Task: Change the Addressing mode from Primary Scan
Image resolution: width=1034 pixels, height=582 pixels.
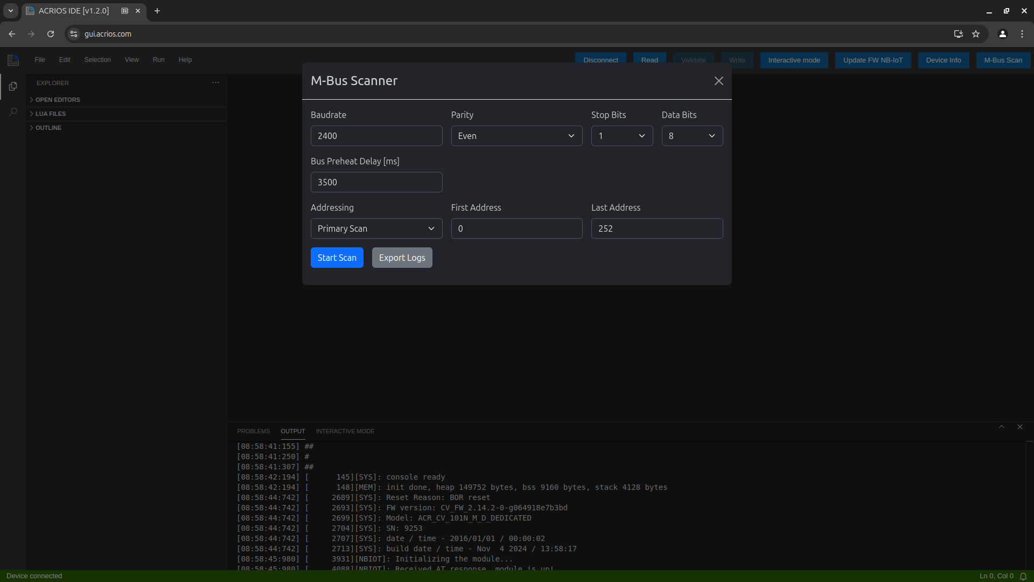Action: coord(376,228)
